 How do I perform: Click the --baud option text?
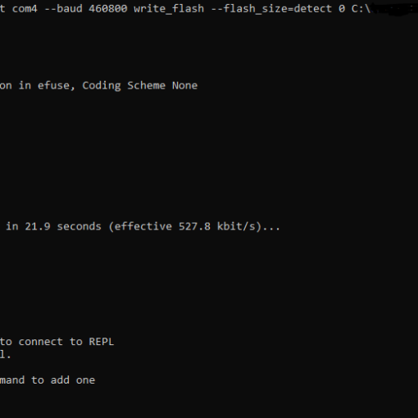coord(63,9)
